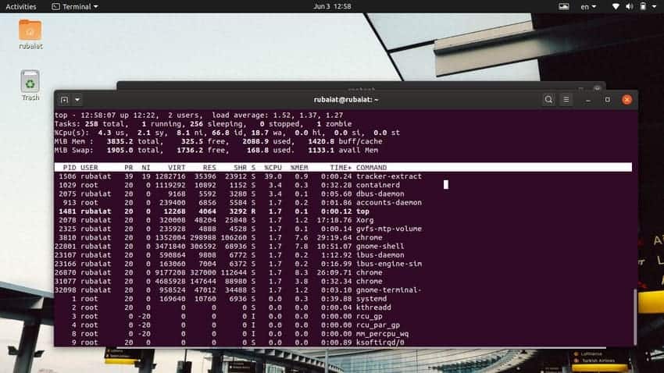Expand the system menu arrow at top right

tap(655, 6)
